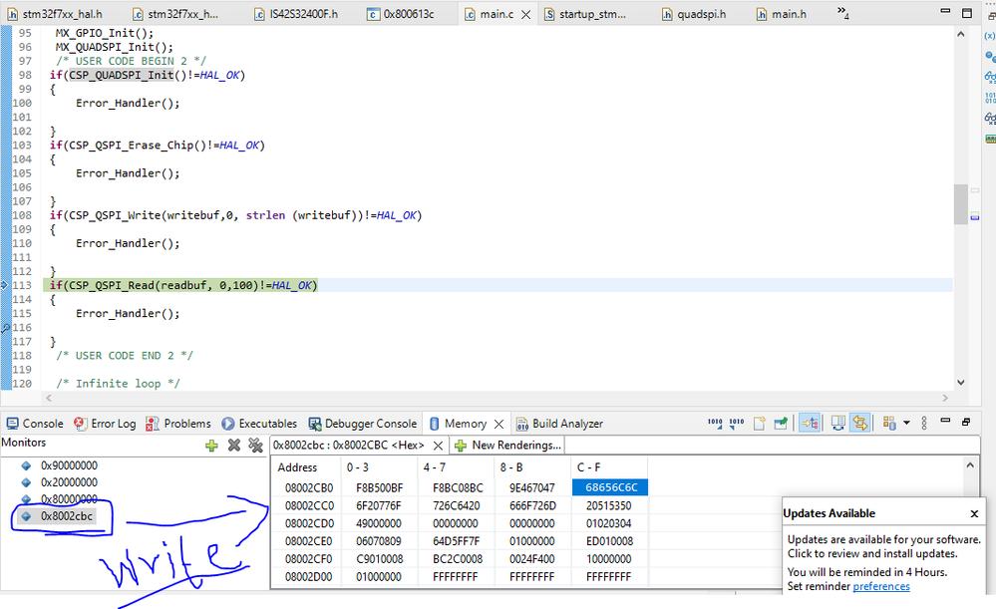Select the 0x90000000 memory monitor
Screen dimensions: 996x609
pyautogui.click(x=68, y=465)
